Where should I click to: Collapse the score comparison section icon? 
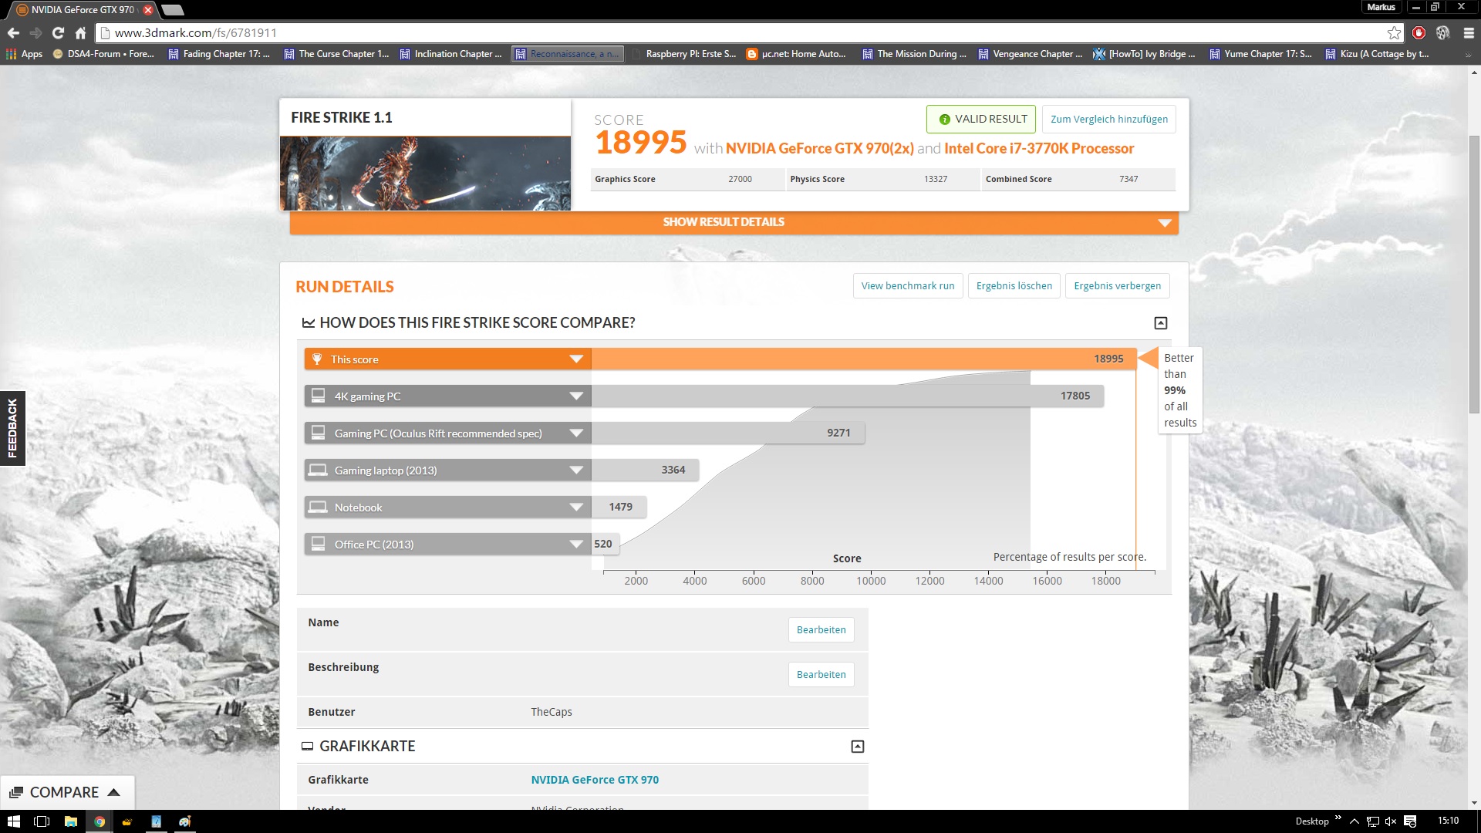coord(1161,323)
